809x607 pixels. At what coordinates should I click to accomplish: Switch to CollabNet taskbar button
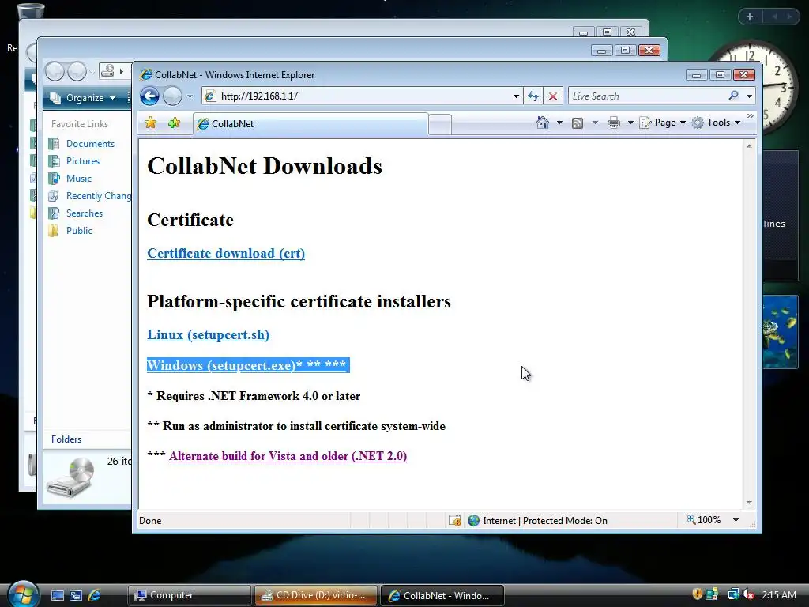pos(442,596)
